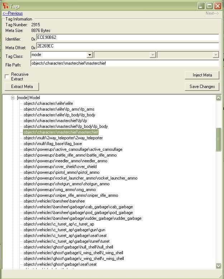The height and width of the screenshot is (279, 224).
Task: Click the Inject Meta button
Action: 202,75
